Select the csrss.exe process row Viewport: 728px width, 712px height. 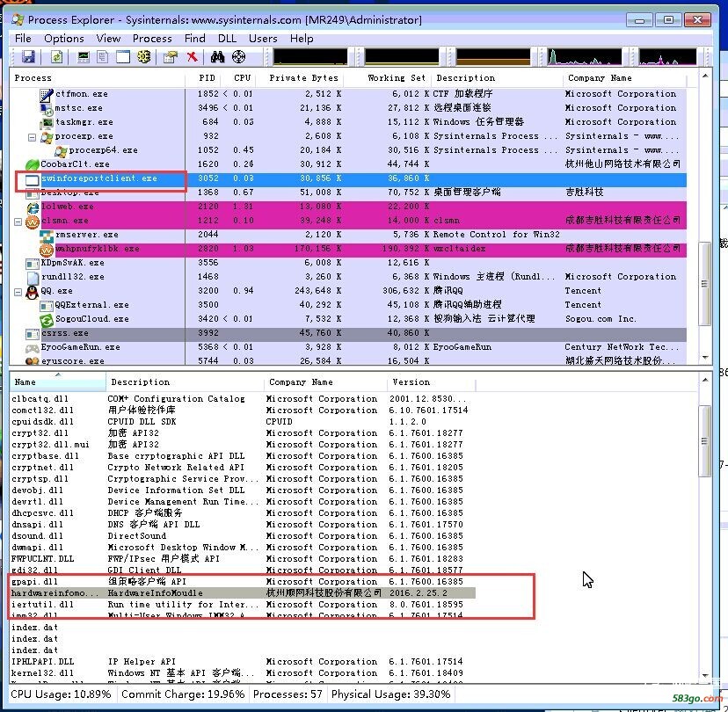click(x=348, y=333)
